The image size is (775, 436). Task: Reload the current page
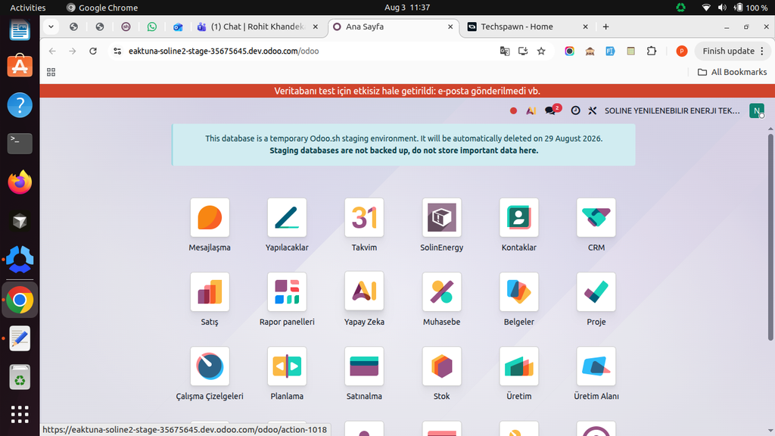[93, 51]
